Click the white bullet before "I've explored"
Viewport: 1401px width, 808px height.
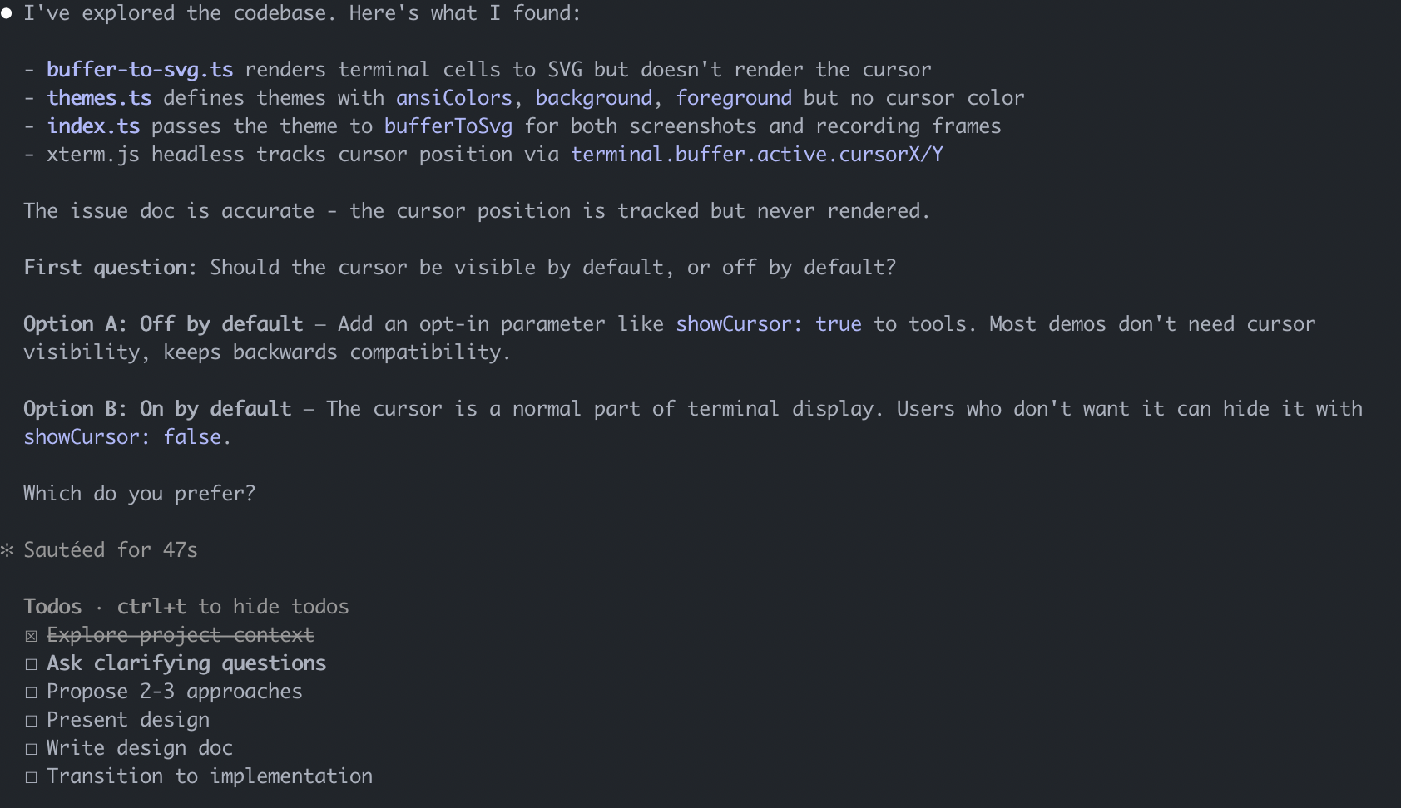tap(7, 13)
